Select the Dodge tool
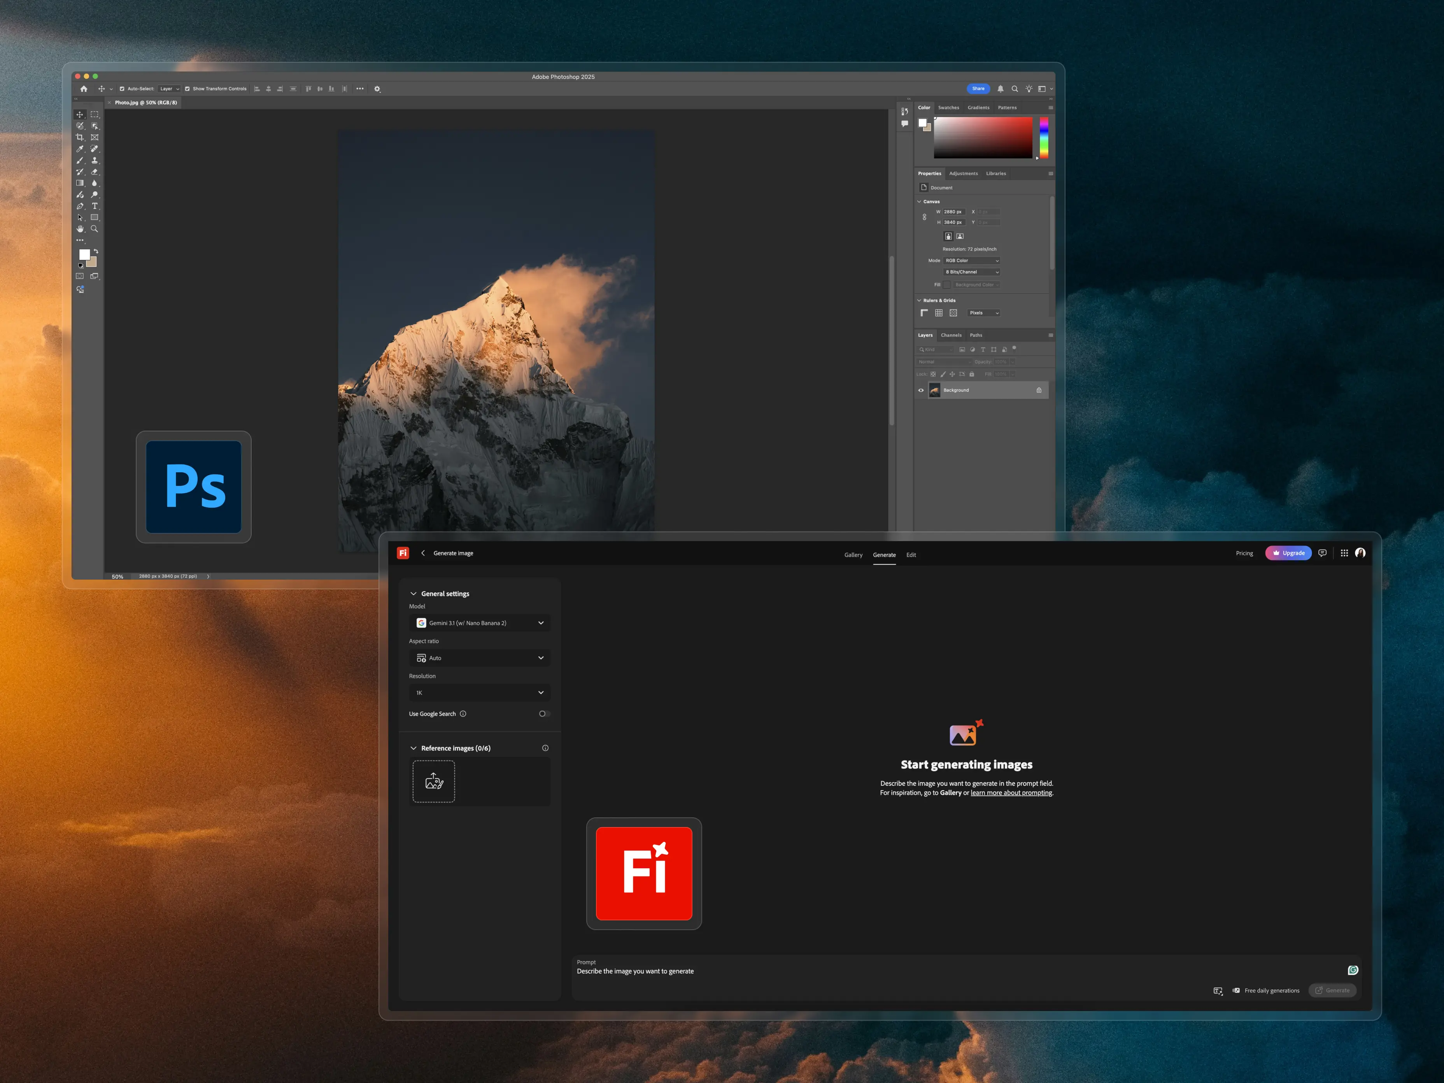This screenshot has height=1083, width=1444. (95, 195)
